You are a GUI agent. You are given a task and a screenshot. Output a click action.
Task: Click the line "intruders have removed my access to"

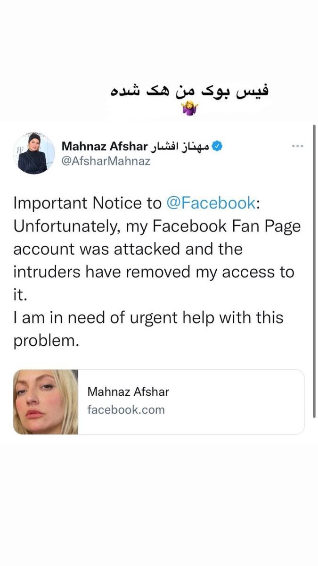coord(154,272)
